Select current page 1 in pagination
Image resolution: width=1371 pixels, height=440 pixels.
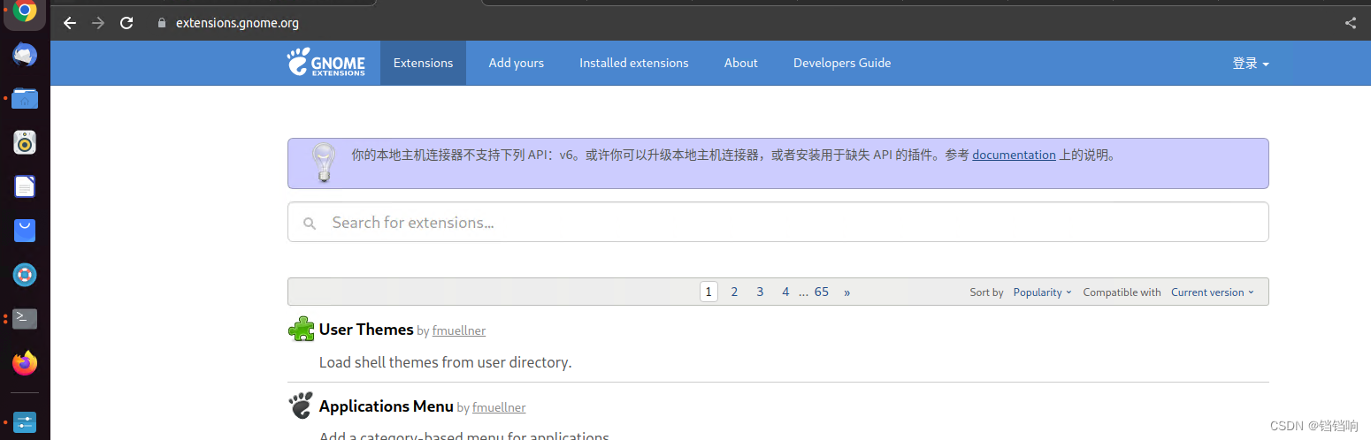[x=708, y=292]
